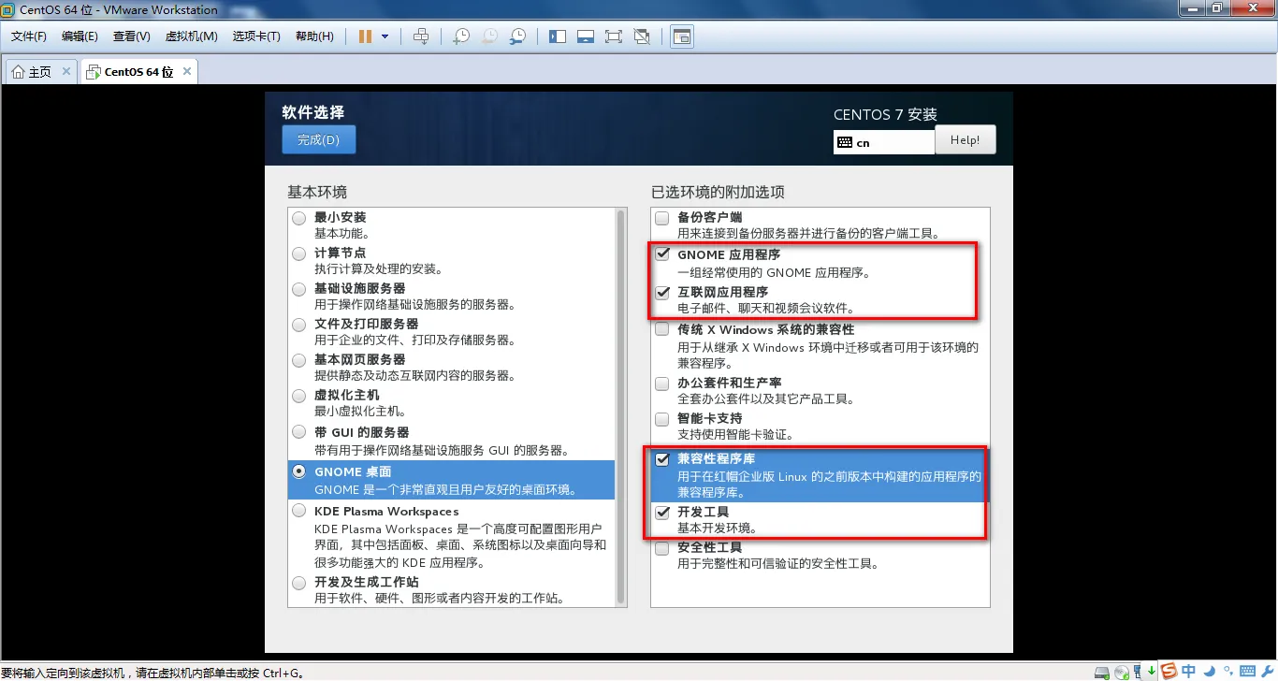Click the Help! button
1278x681 pixels.
[x=965, y=140]
